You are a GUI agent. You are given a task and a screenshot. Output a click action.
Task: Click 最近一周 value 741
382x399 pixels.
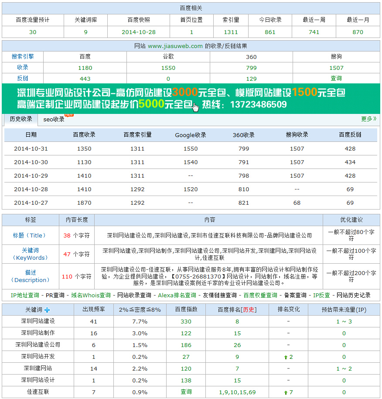tap(314, 32)
